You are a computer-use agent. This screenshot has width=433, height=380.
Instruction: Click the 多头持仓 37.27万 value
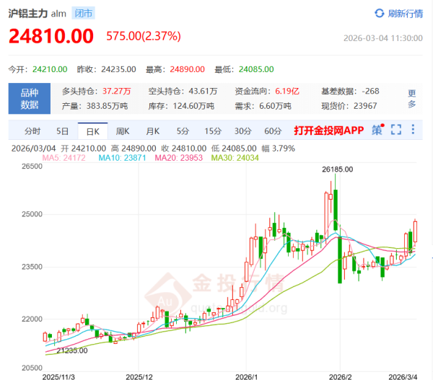116,91
